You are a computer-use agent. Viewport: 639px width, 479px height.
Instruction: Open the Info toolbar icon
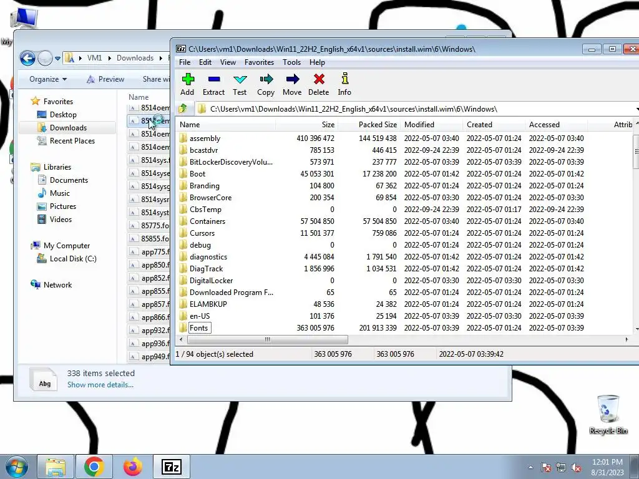[x=344, y=78]
